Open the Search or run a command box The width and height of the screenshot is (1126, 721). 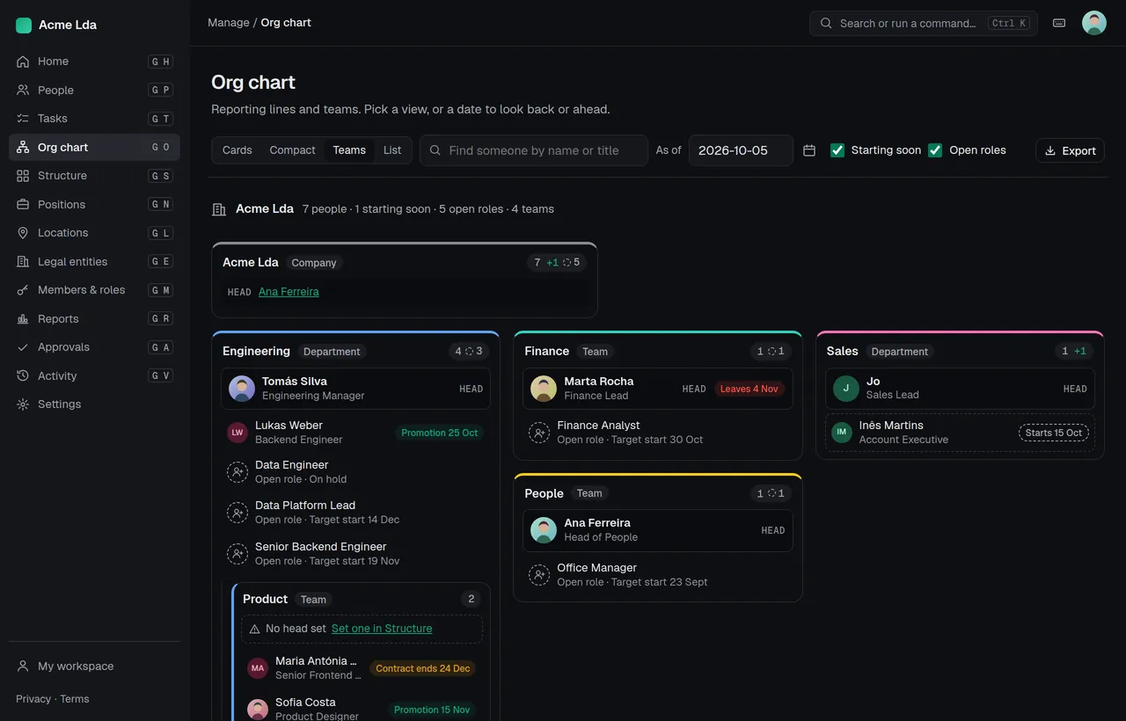[x=924, y=23]
